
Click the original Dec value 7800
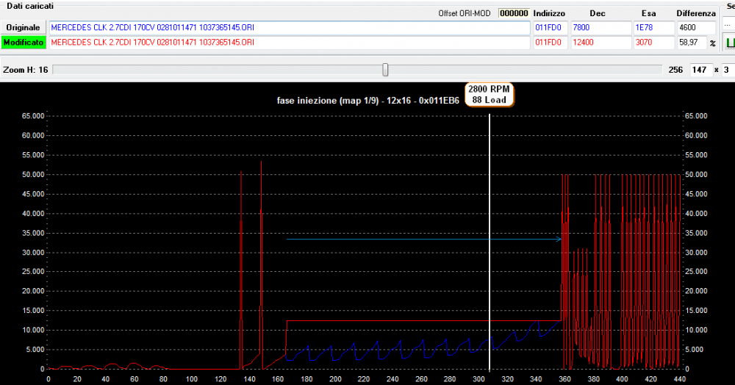(600, 27)
